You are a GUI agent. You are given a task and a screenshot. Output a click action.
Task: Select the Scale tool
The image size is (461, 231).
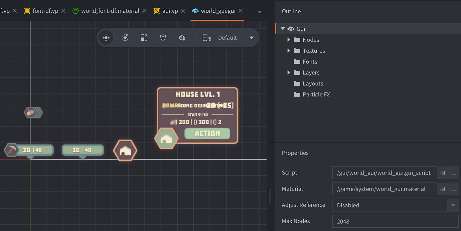[x=144, y=37]
